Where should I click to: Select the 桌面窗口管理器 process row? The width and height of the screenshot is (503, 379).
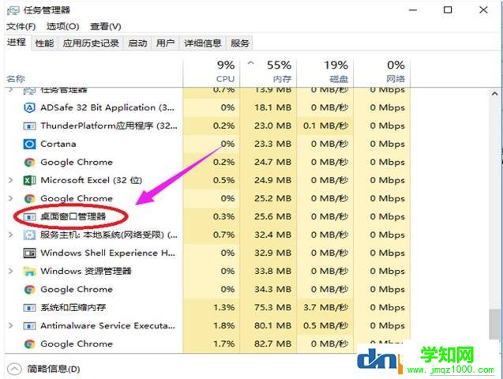(208, 217)
